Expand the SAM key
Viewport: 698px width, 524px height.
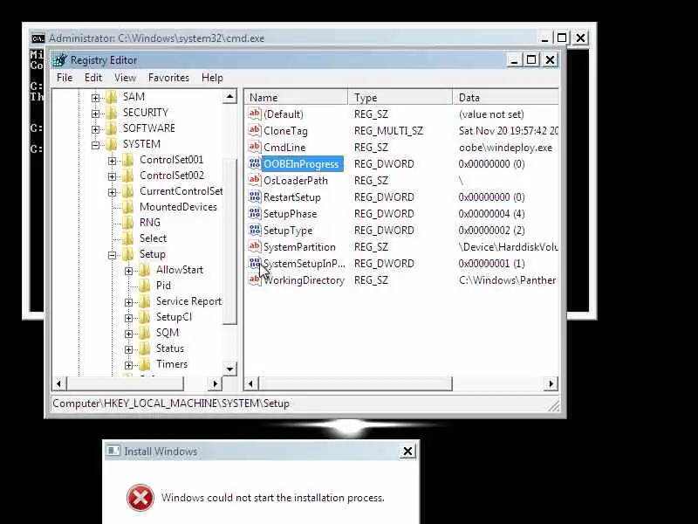pyautogui.click(x=95, y=98)
